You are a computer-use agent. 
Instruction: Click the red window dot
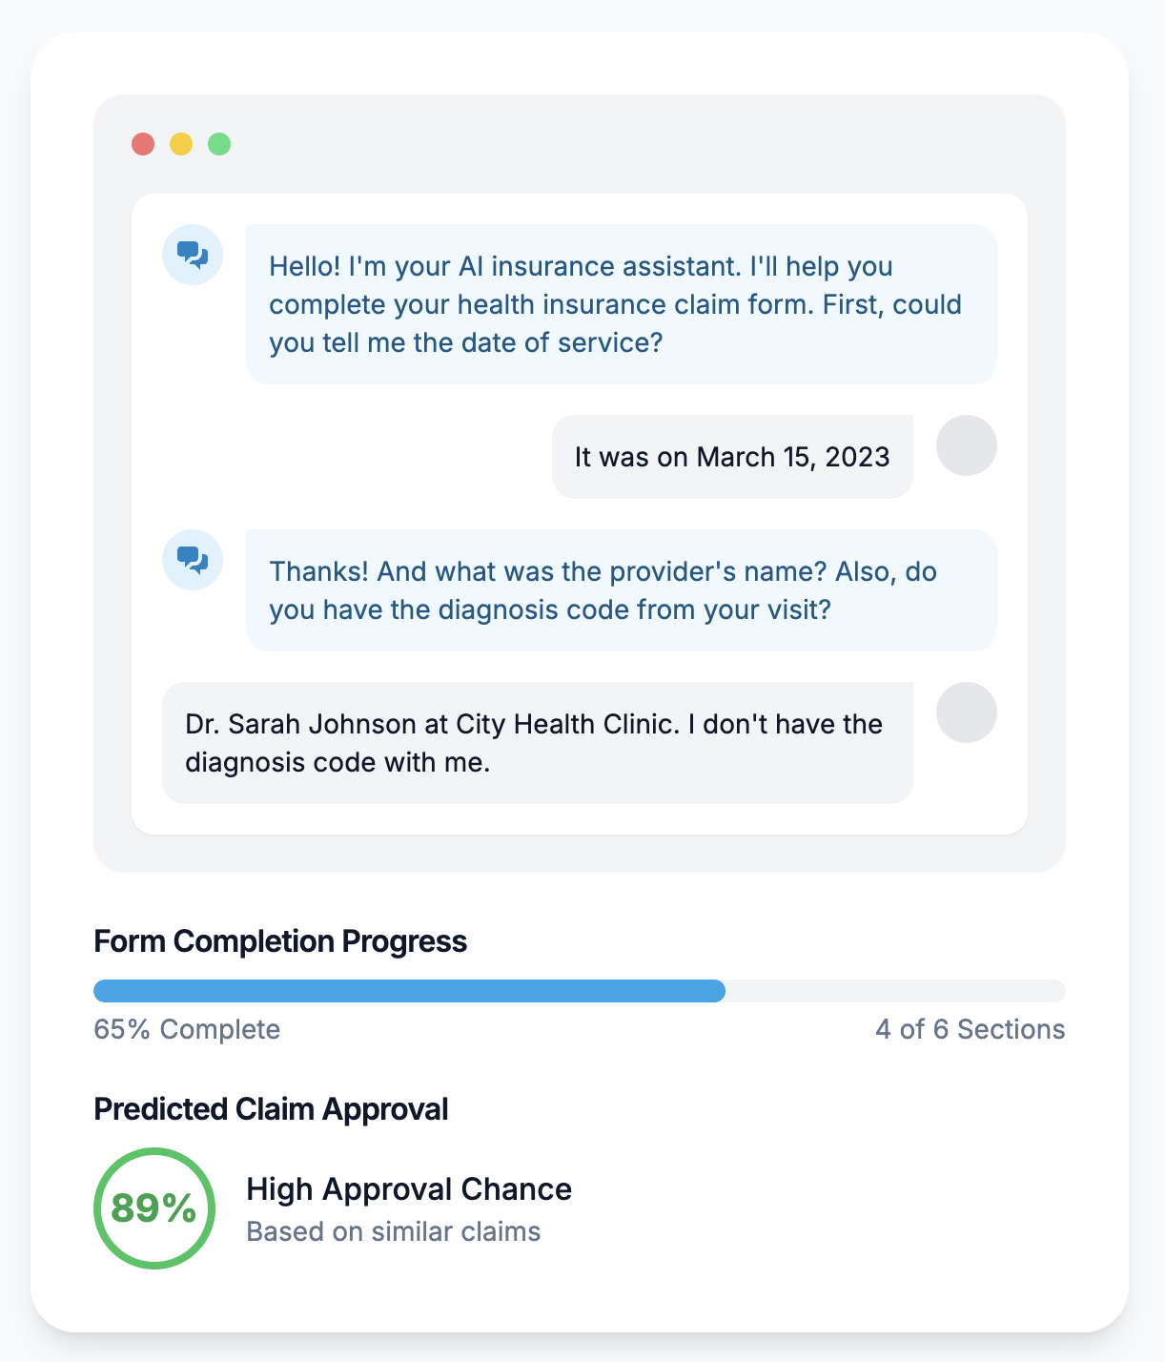[143, 144]
